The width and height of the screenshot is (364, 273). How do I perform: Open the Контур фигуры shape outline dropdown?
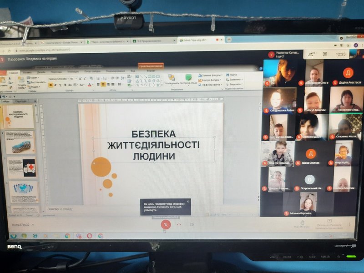click(210, 80)
